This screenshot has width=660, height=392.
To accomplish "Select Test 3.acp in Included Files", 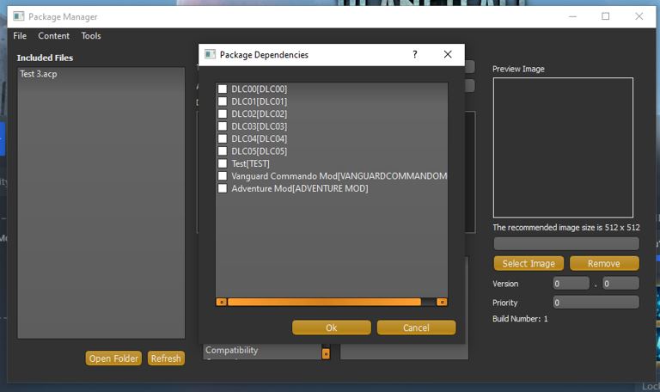I will click(x=39, y=75).
